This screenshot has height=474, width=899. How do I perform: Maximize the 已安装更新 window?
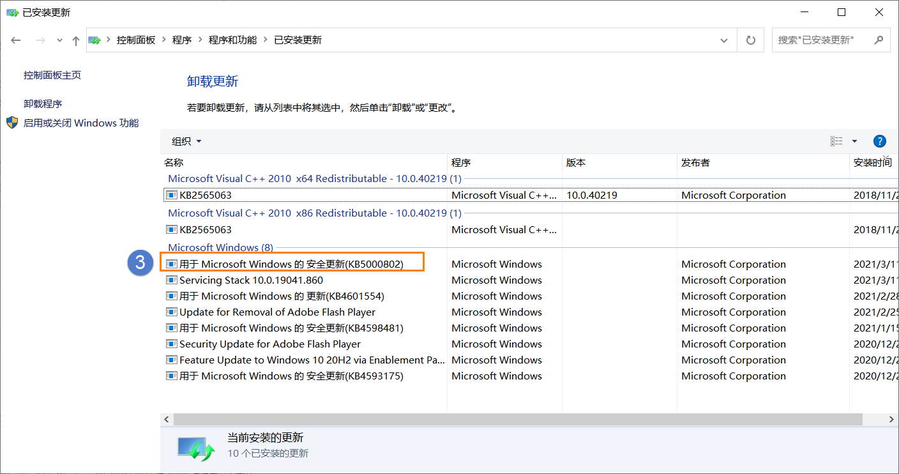pyautogui.click(x=842, y=12)
